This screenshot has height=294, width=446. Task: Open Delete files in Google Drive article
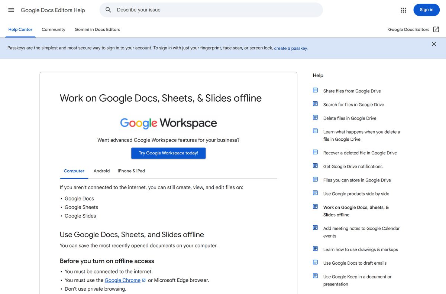(350, 118)
